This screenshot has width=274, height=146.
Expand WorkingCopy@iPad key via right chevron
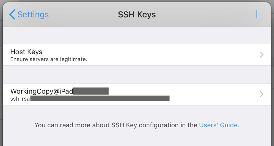pos(262,94)
